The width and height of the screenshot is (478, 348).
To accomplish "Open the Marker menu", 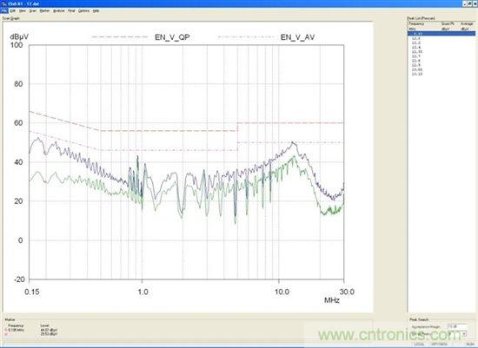I will click(44, 10).
